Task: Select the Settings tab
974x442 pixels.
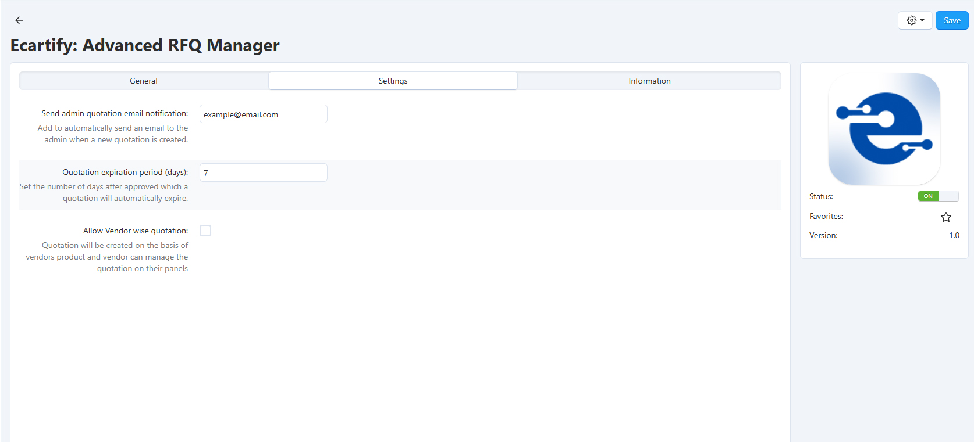Action: (393, 81)
